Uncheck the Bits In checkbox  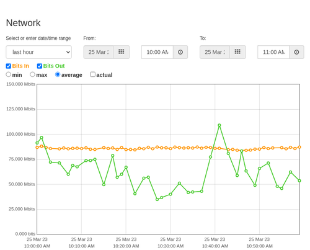(9, 66)
